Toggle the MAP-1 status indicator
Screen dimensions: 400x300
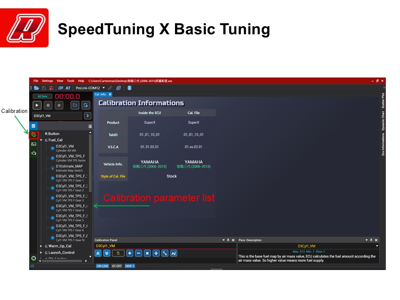[x=130, y=266]
